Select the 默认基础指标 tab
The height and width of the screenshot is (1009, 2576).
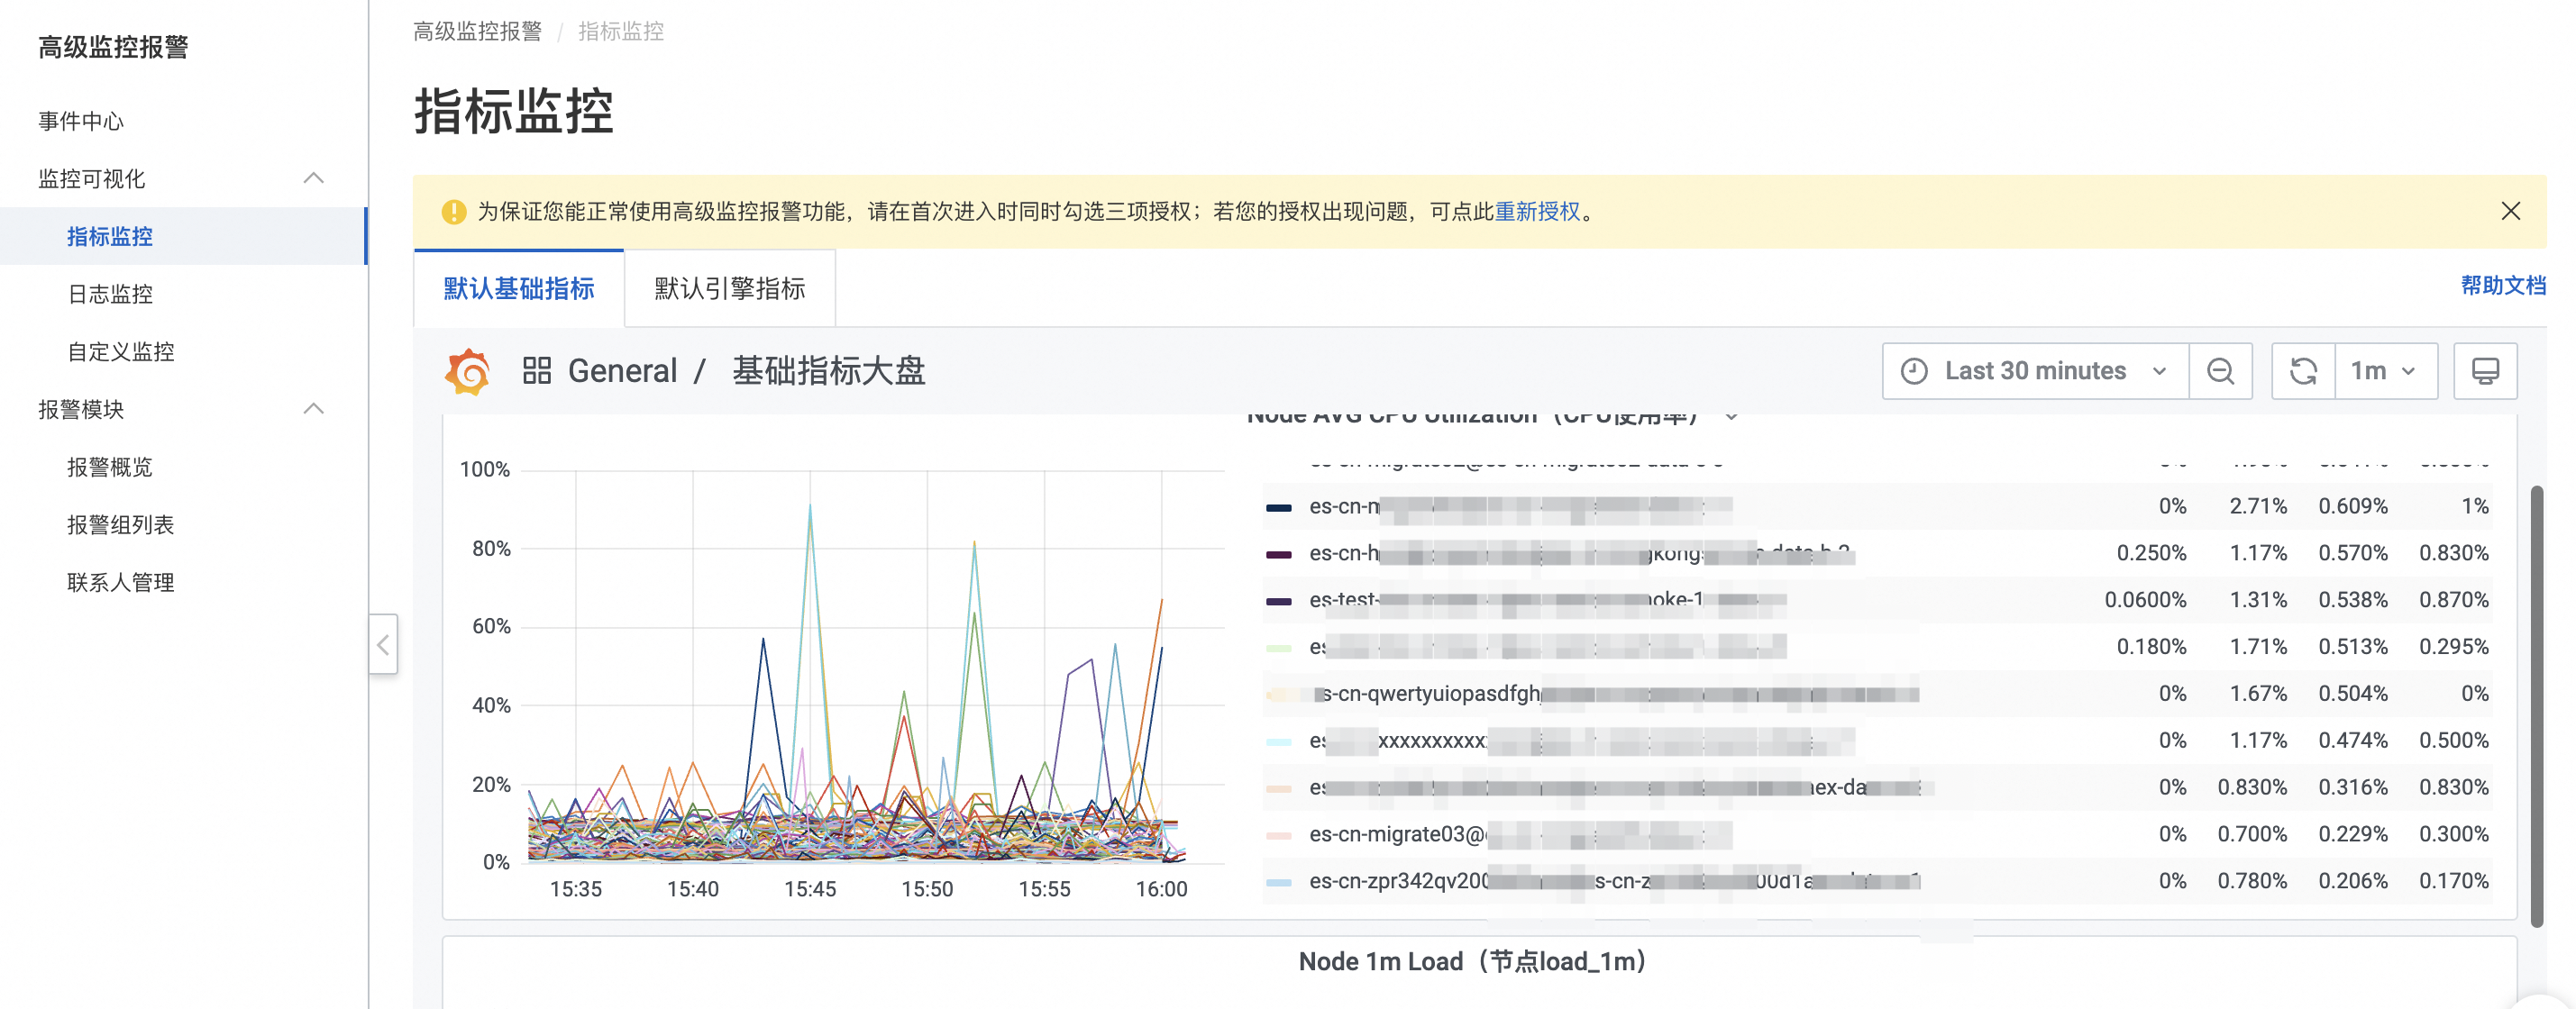(519, 289)
